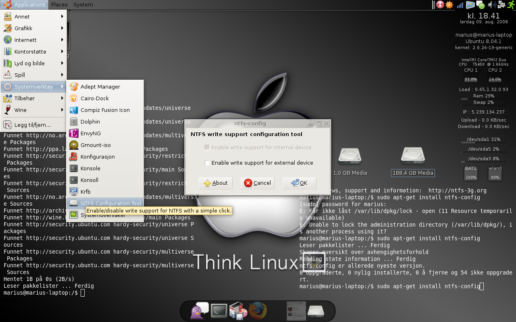The image size is (516, 322).
Task: Open the 188,4 GB Media drive icon
Action: click(x=413, y=156)
